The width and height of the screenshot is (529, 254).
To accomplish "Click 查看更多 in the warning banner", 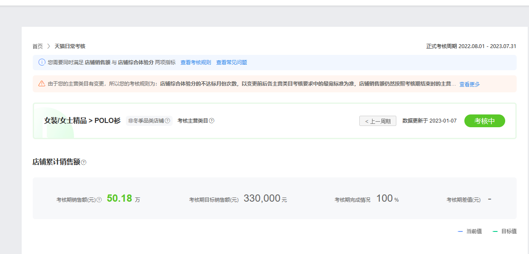I will [469, 84].
